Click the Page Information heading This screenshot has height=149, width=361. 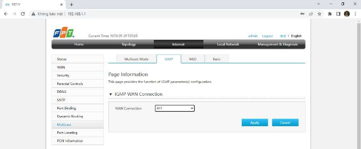point(128,74)
